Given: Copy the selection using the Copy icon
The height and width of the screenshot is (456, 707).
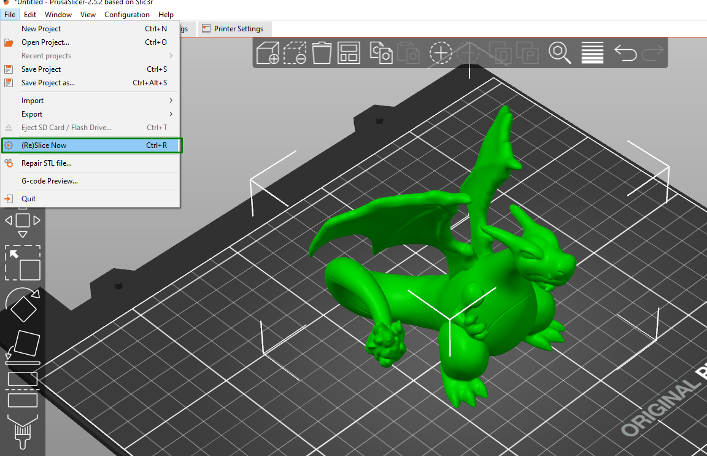Looking at the screenshot, I should [382, 53].
